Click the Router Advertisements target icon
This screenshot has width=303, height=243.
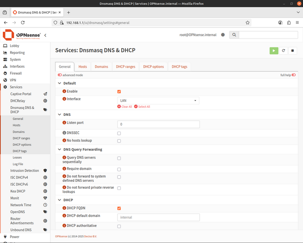click(x=45, y=221)
